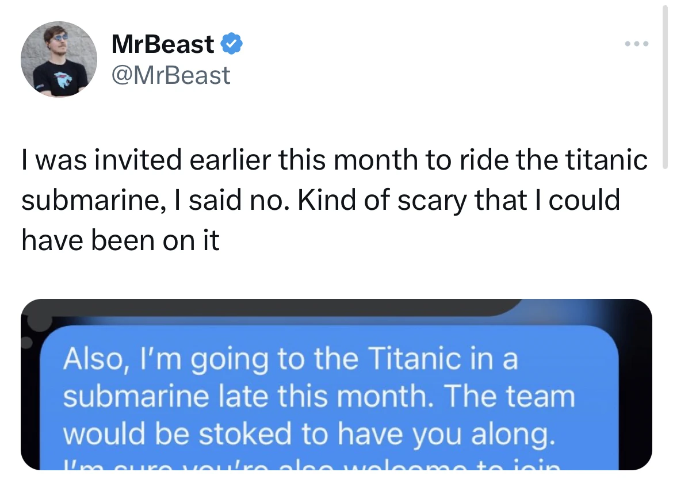The height and width of the screenshot is (495, 673).
Task: Click "would be stoked to have you along"
Action: pos(308,433)
